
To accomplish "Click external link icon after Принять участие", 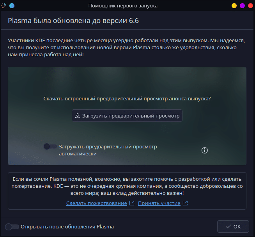I will tap(185, 203).
